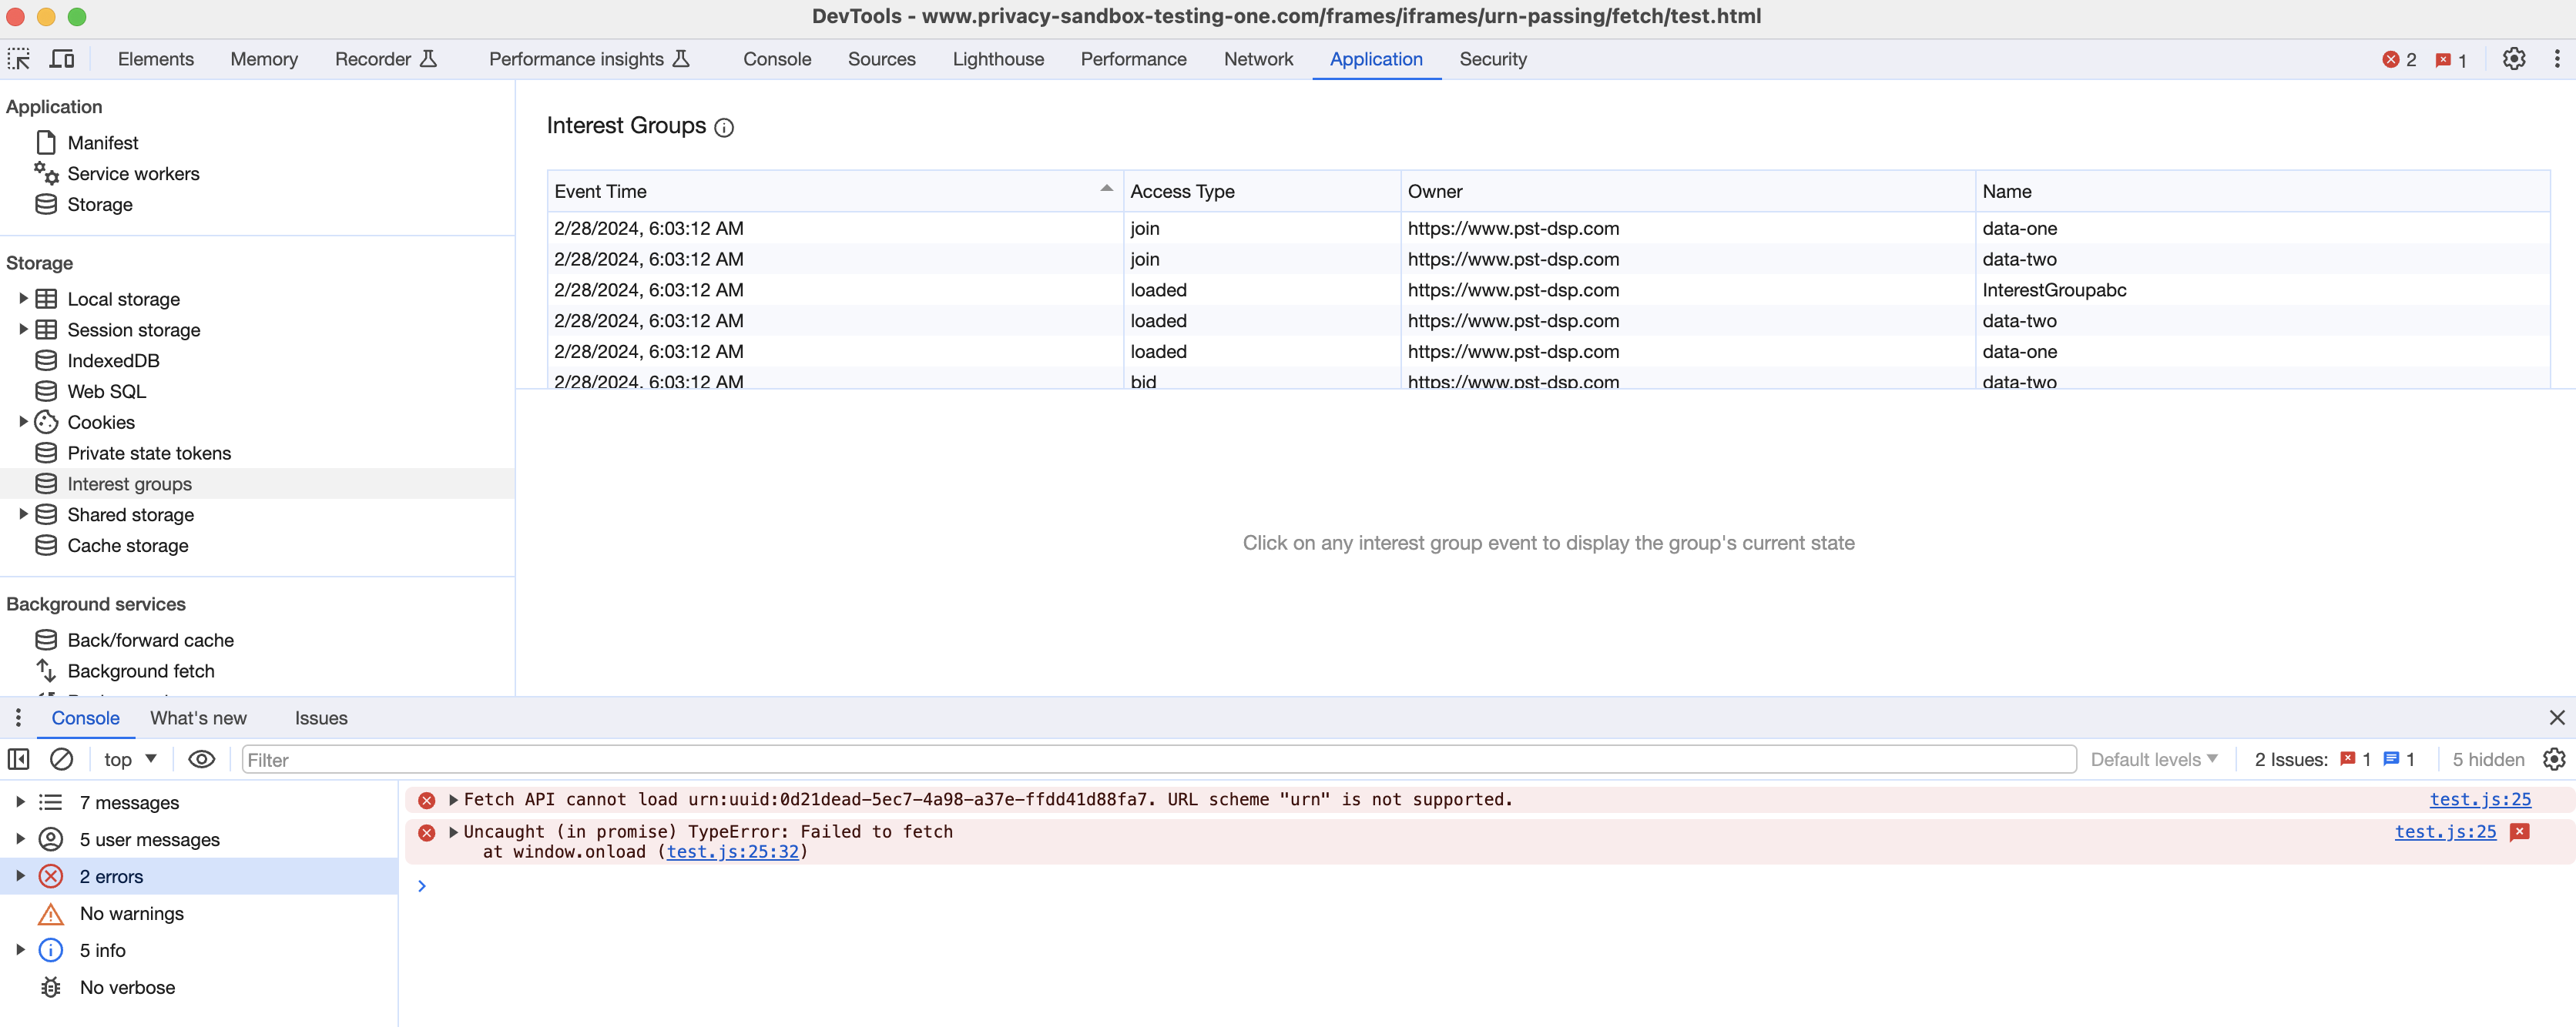Open the three-dot customize DevTools menu
Image resolution: width=2576 pixels, height=1027 pixels.
pyautogui.click(x=2556, y=59)
